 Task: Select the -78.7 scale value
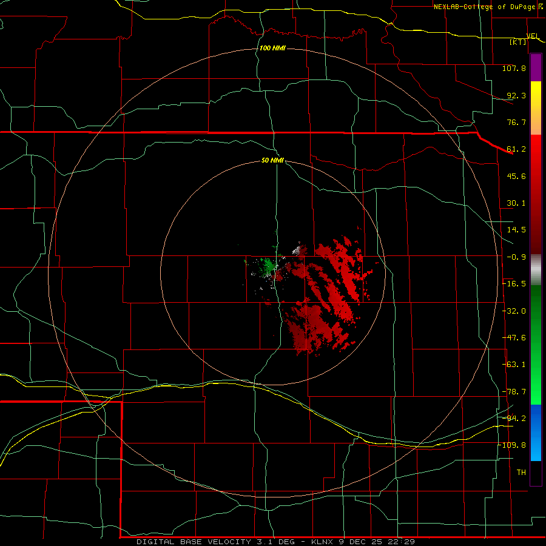point(514,392)
